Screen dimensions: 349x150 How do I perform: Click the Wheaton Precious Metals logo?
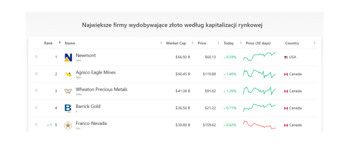pyautogui.click(x=68, y=91)
